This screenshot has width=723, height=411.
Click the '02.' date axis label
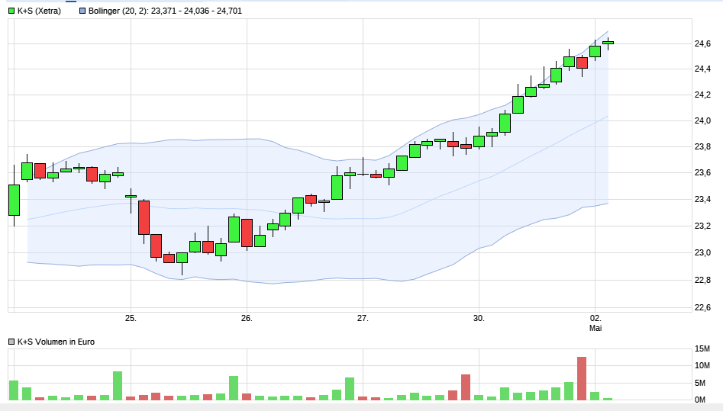tap(596, 319)
